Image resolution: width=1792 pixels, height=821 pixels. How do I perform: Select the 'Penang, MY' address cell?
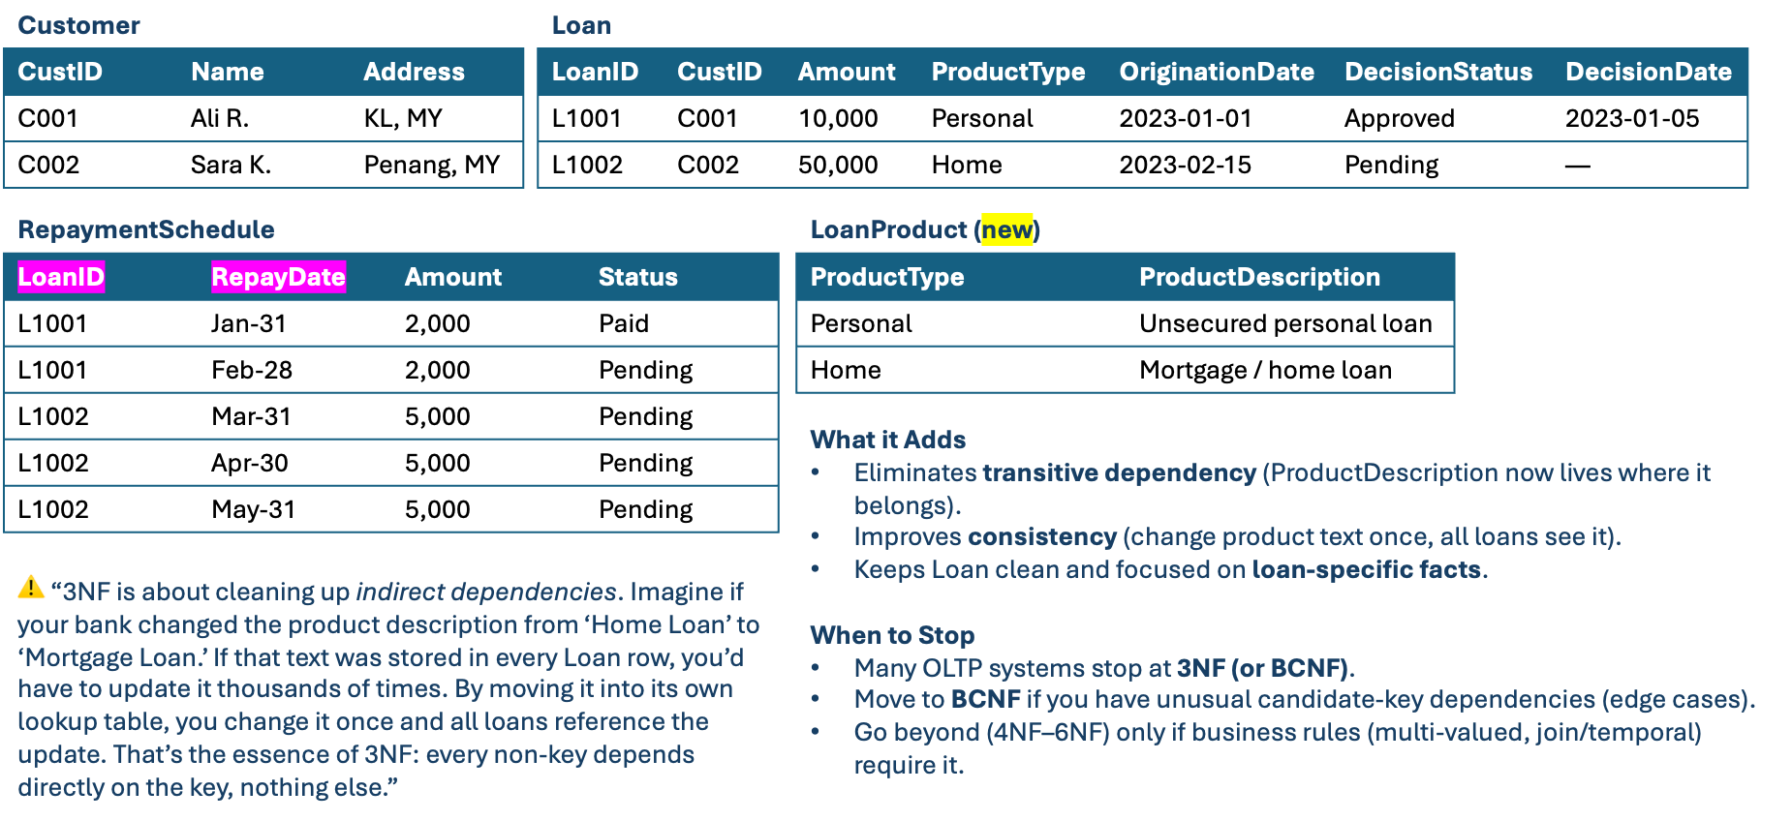click(x=432, y=166)
